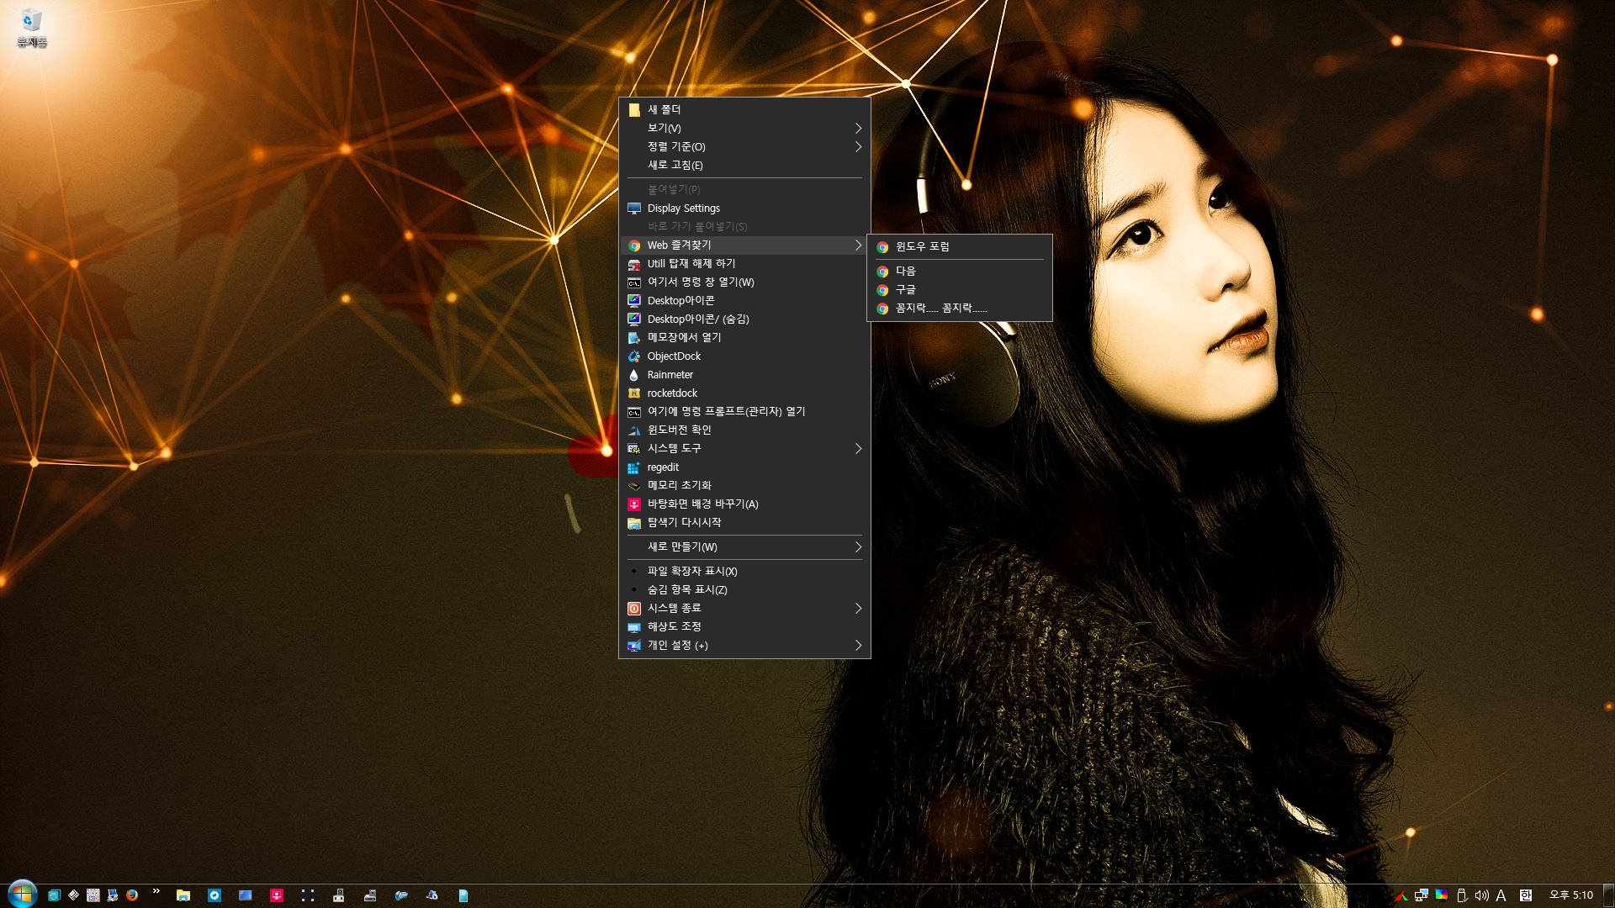The width and height of the screenshot is (1615, 908).
Task: Open File Explorer from the taskbar
Action: pyautogui.click(x=183, y=895)
